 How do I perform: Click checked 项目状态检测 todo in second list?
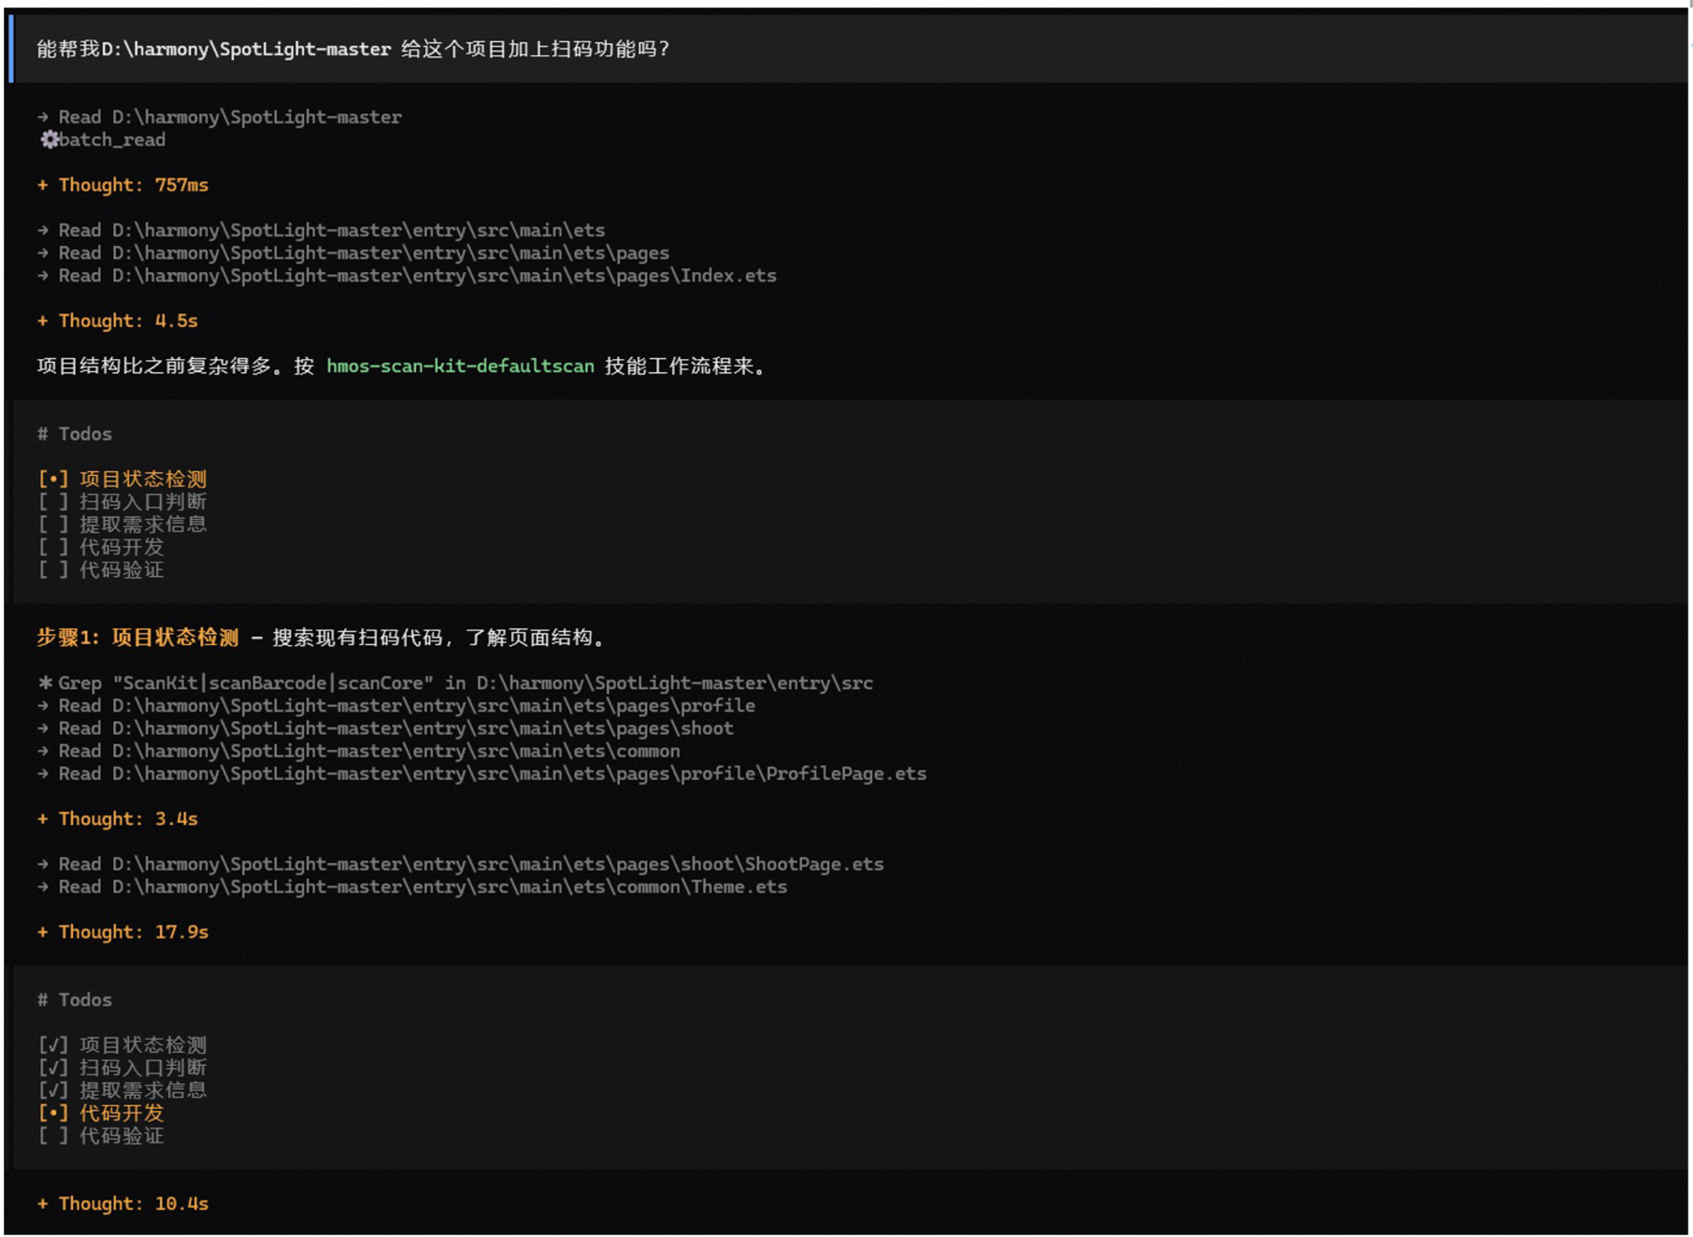click(122, 1045)
